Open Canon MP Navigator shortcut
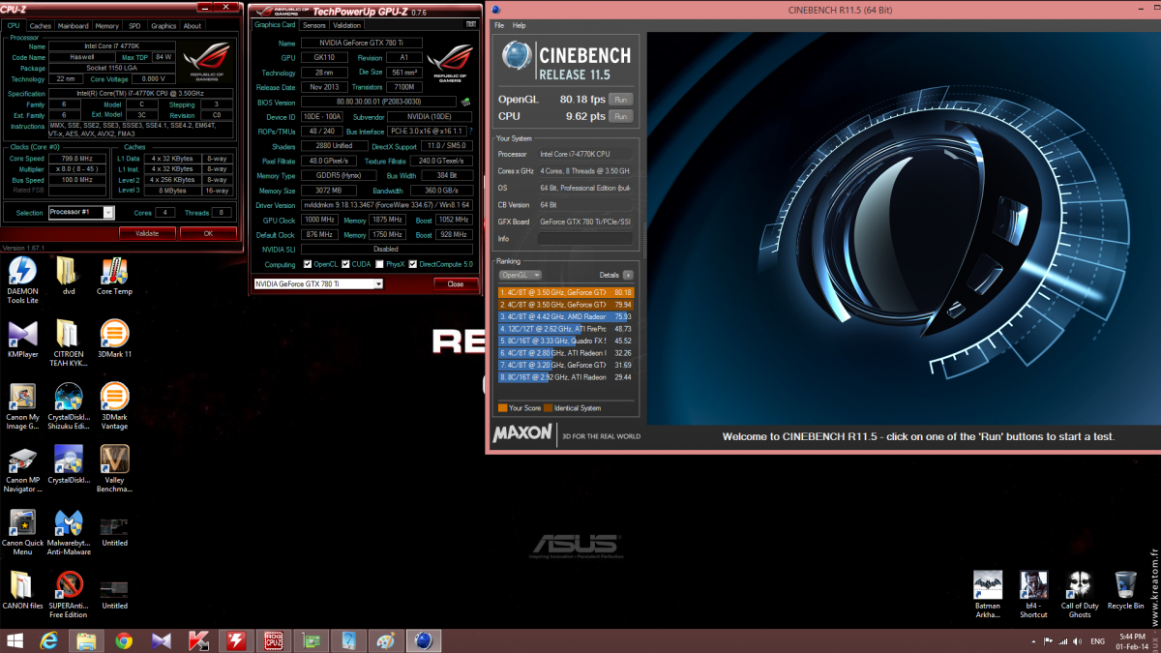 [22, 471]
